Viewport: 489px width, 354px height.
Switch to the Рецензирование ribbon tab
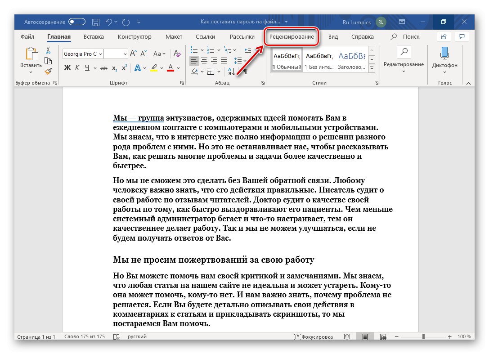click(x=292, y=37)
